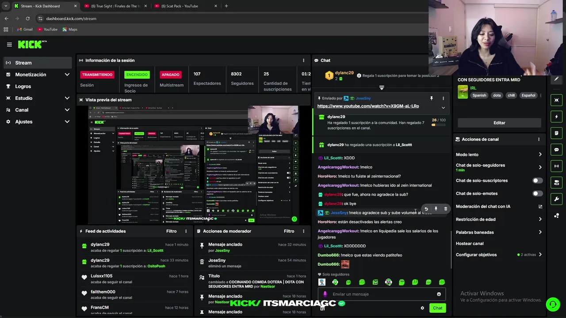Switch to the Scat Pack YouTube browser tab
This screenshot has height=318, width=566.
(x=186, y=6)
